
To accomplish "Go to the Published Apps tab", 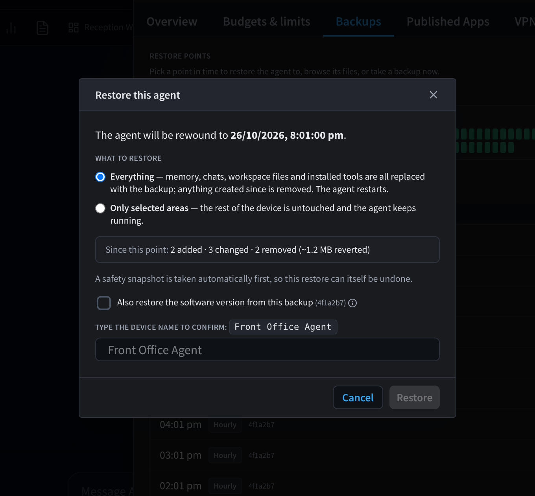I will pos(448,22).
